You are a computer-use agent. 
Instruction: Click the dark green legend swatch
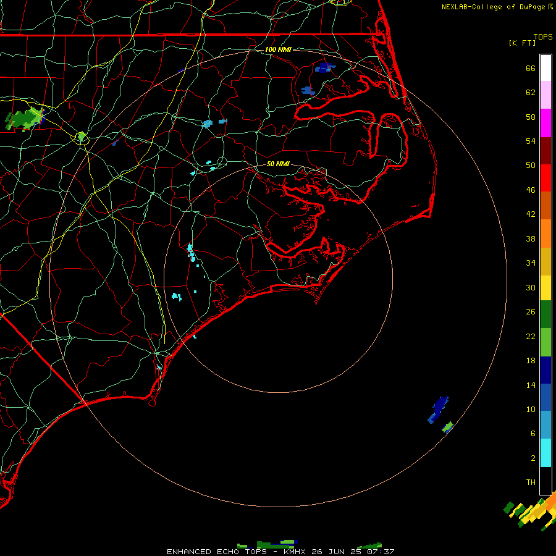tap(545, 314)
